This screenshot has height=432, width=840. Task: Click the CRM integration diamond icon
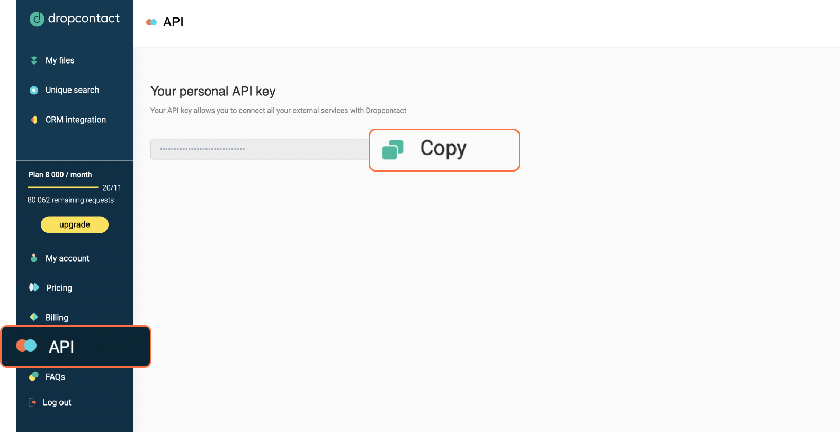click(33, 119)
